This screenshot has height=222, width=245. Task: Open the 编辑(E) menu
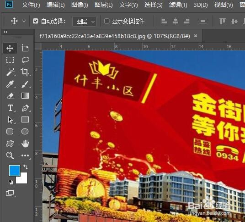55,5
